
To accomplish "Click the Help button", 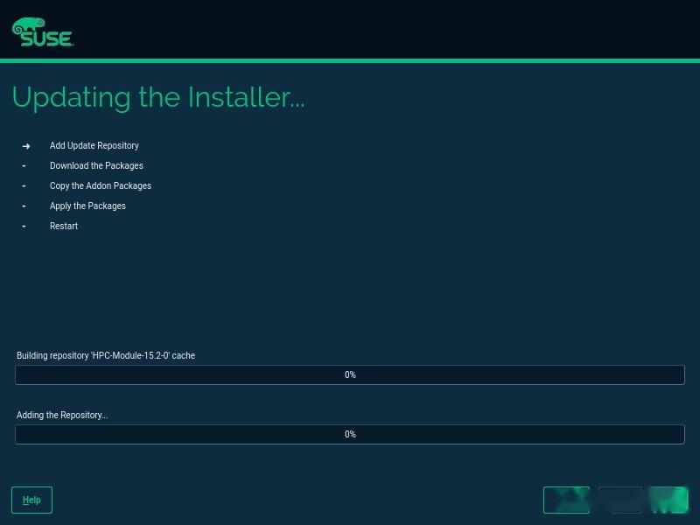I will (31, 500).
